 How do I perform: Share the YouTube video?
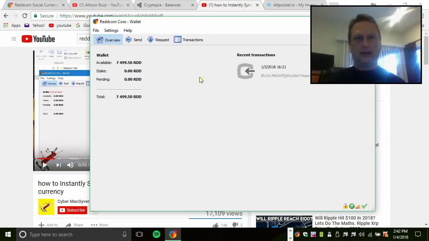coord(74,225)
